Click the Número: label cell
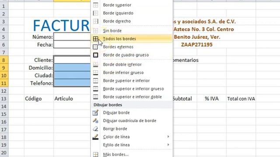The image size is (280, 157). 39,37
